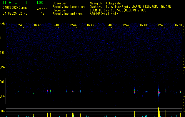Click the 0250 time axis marker
The width and height of the screenshot is (185, 117).
[179, 25]
